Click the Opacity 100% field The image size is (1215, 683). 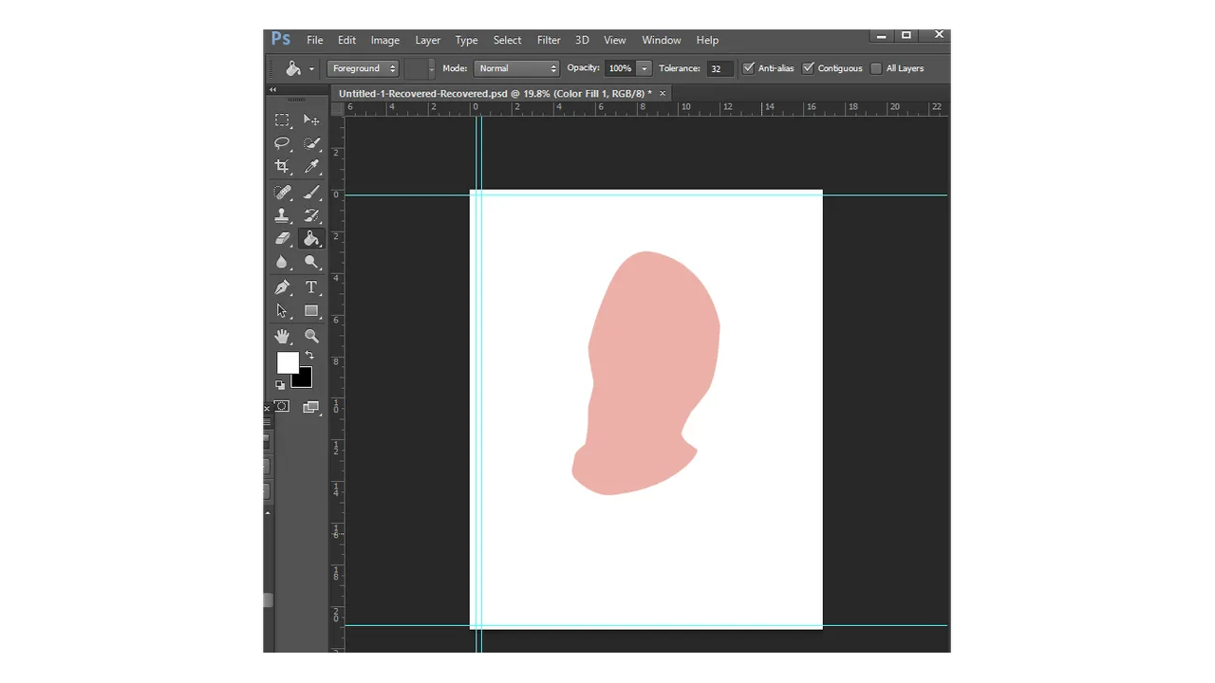click(x=620, y=68)
